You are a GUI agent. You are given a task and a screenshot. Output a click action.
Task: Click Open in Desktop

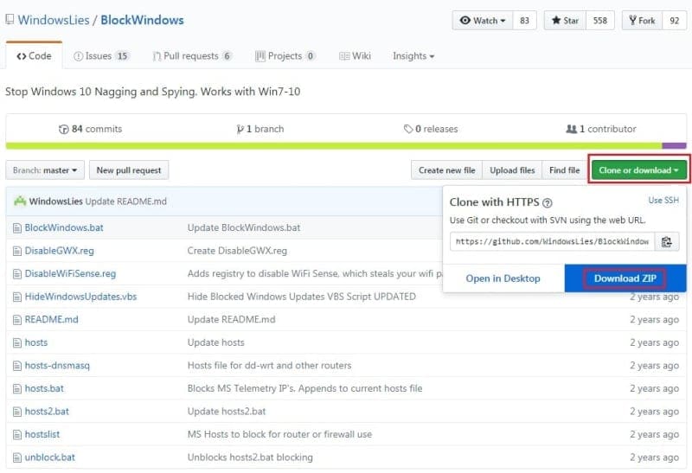click(x=503, y=278)
